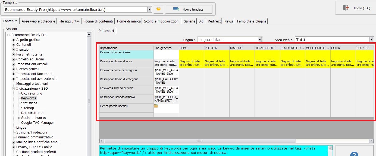Expand the Contenuti tree node
The height and width of the screenshot is (156, 376).
click(x=14, y=45)
